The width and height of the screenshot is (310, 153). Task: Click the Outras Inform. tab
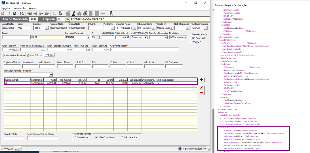(x=35, y=55)
